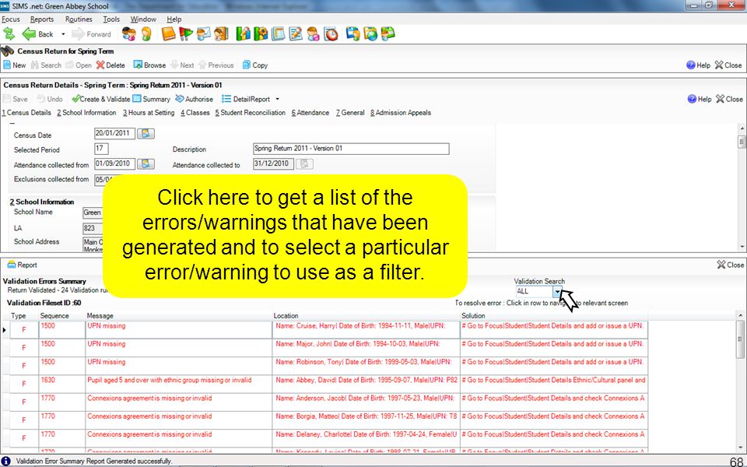Image resolution: width=747 pixels, height=467 pixels.
Task: Open the red clock icon
Action: point(331,33)
